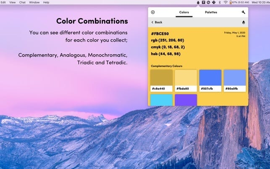Click the T icon in menu bar
This screenshot has width=270, height=169.
(203, 3)
